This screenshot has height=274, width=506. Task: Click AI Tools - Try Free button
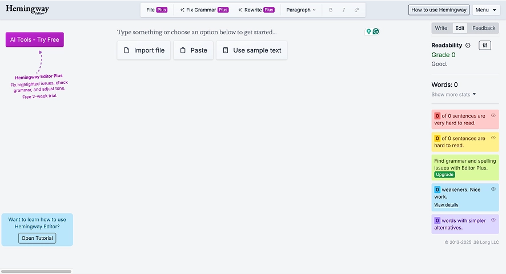pyautogui.click(x=34, y=40)
